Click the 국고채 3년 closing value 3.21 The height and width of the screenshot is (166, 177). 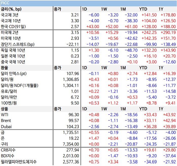tap(75, 15)
